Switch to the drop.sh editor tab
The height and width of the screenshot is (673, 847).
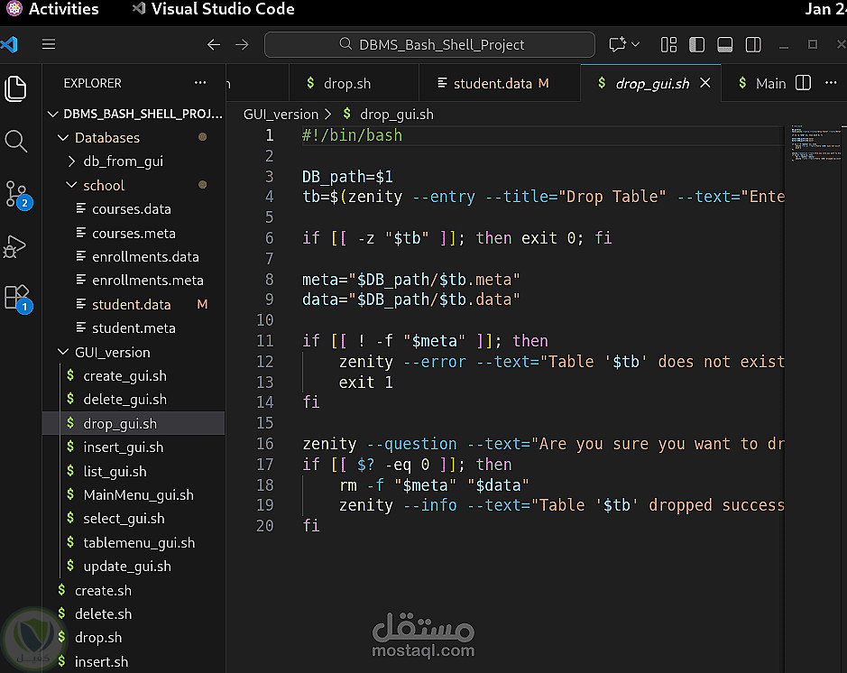346,83
